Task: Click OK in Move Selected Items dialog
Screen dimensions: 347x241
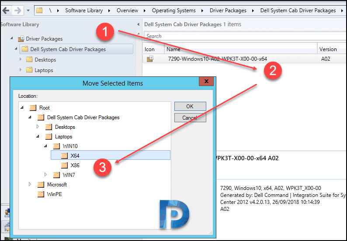Action: [190, 107]
